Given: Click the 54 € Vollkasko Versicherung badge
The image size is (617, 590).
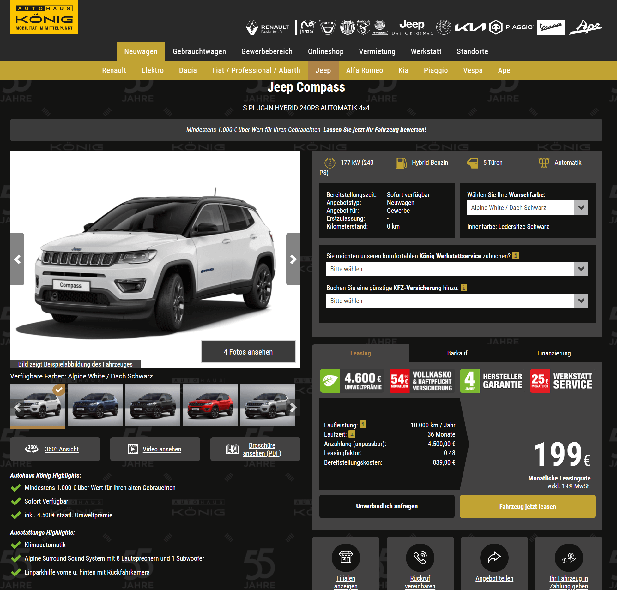Looking at the screenshot, I should tap(422, 381).
